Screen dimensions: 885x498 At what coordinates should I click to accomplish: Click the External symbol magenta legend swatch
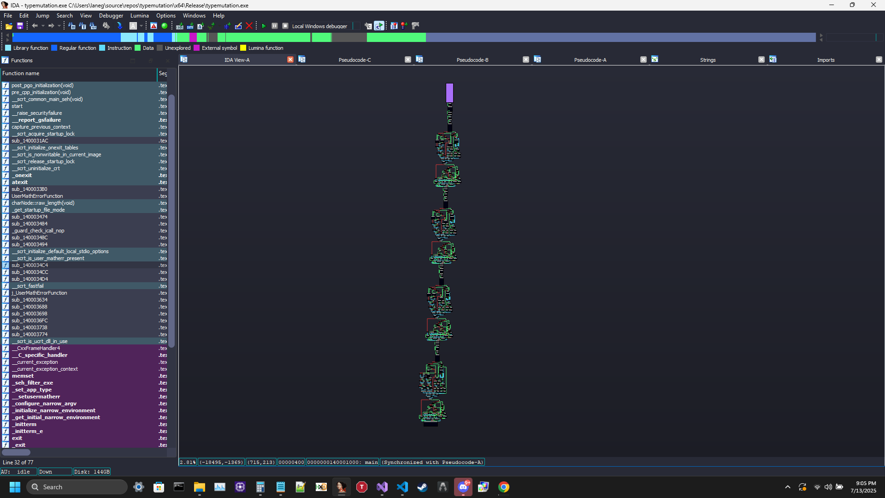[x=197, y=48]
